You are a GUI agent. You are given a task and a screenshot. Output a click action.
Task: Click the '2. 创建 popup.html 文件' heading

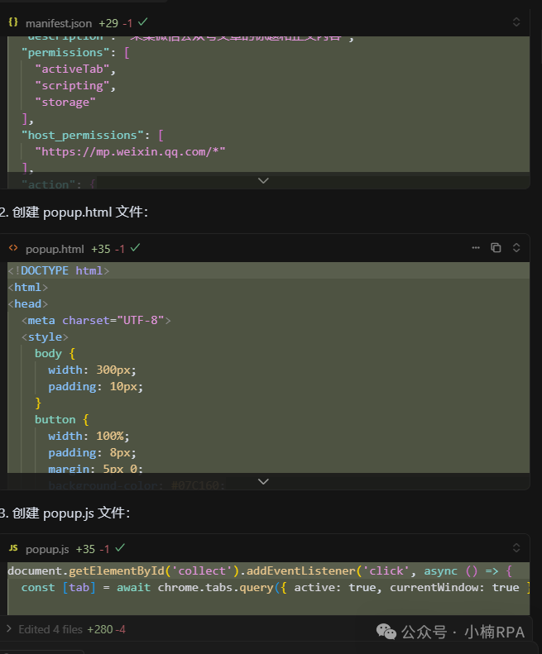(74, 212)
